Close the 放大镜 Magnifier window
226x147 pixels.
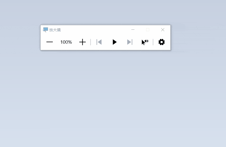pyautogui.click(x=163, y=30)
